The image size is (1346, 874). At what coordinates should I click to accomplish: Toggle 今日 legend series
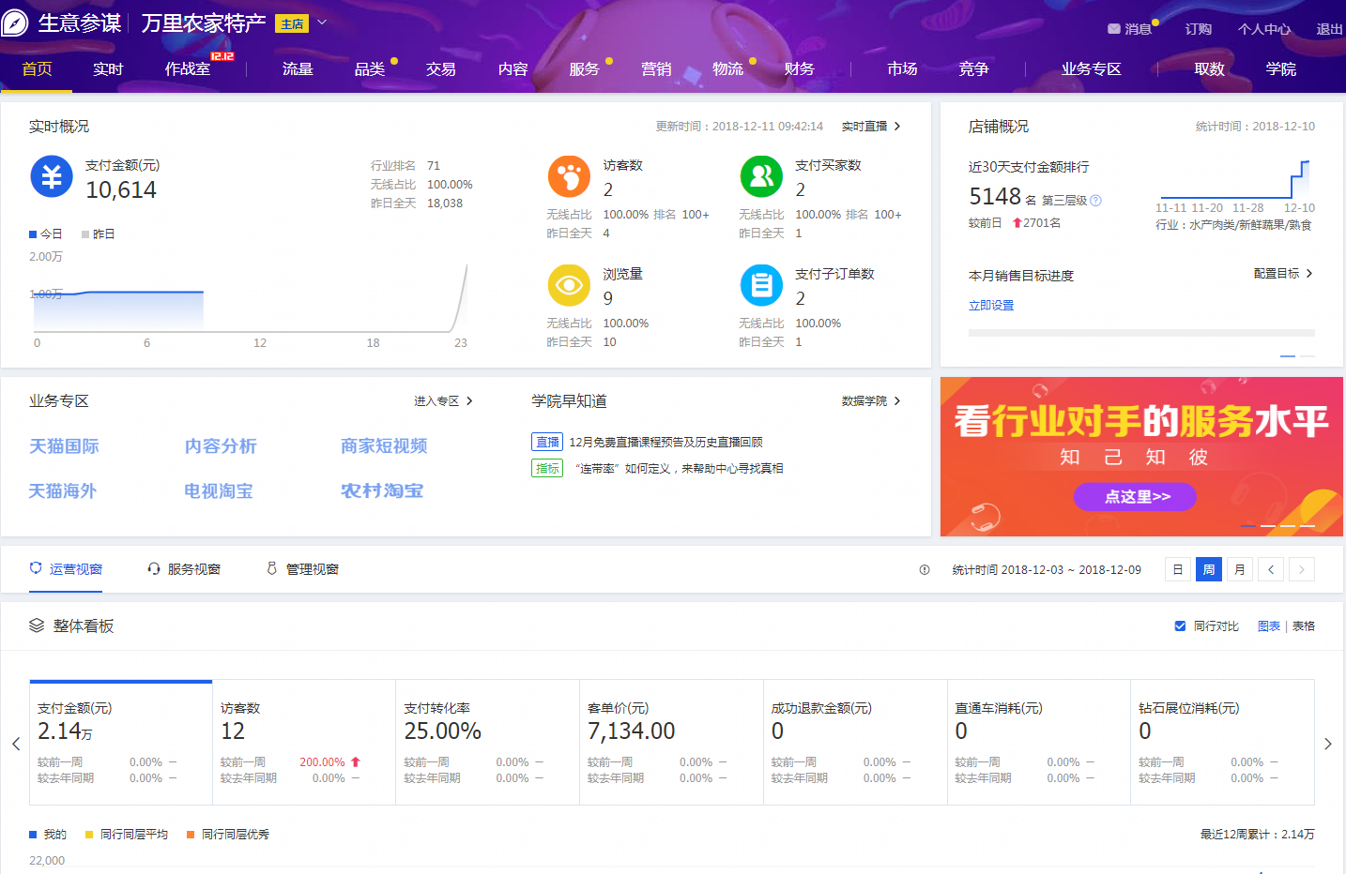tap(46, 234)
